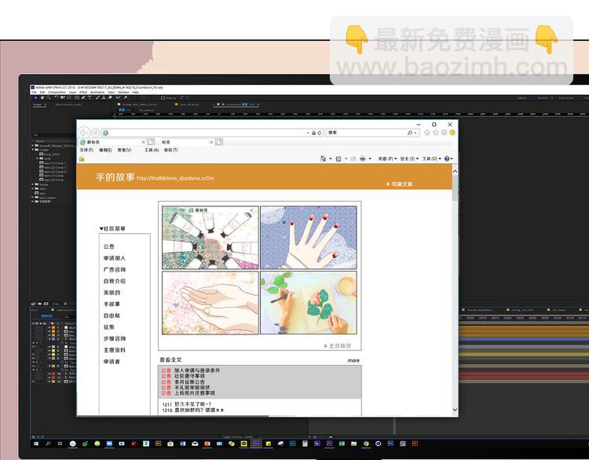
Task: Open the Composition menu in After Effects
Action: (x=57, y=92)
